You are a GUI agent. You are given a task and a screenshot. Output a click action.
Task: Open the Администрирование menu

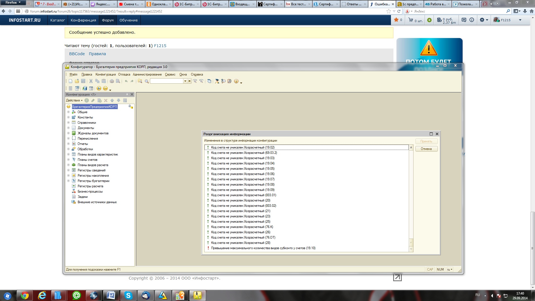[147, 74]
